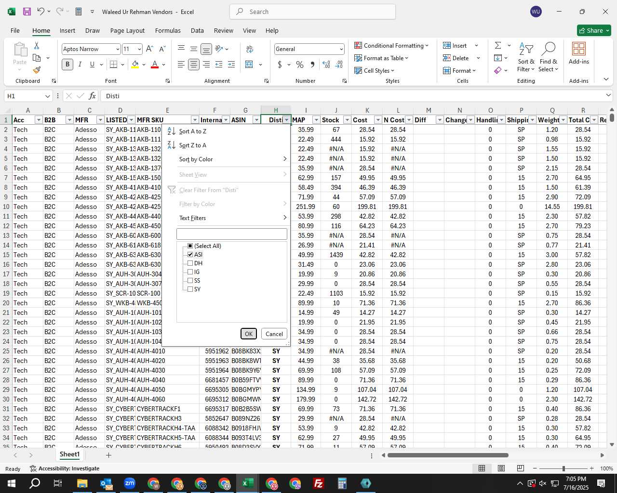Screen dimensions: 617x493
Task: Click the Decrease Decimal icon
Action: coord(339,65)
